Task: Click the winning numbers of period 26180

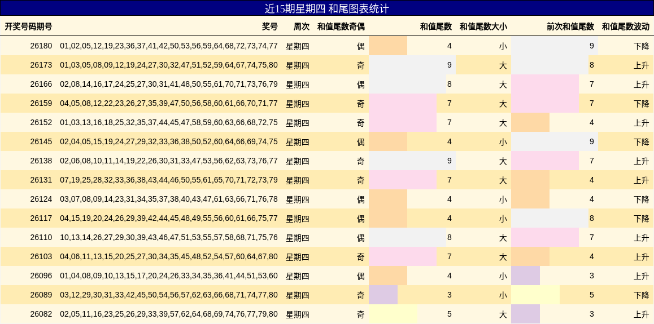Action: tap(169, 46)
